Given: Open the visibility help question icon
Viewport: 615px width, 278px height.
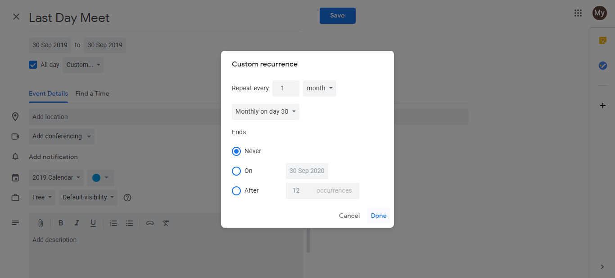Looking at the screenshot, I should click(x=127, y=197).
